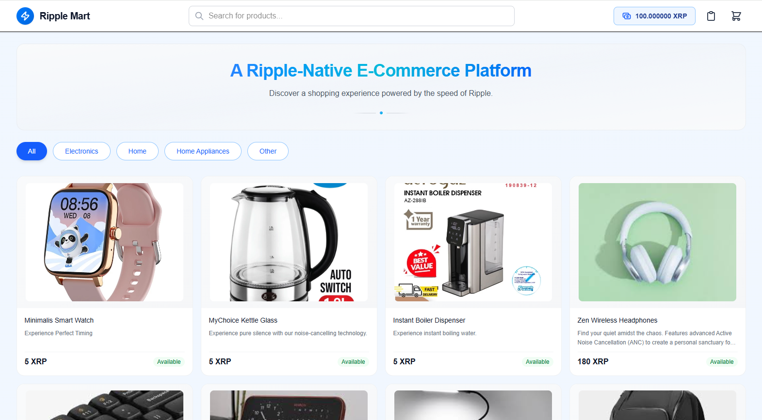762x420 pixels.
Task: Click the Ripple Mart lightning bolt logo
Action: (25, 16)
